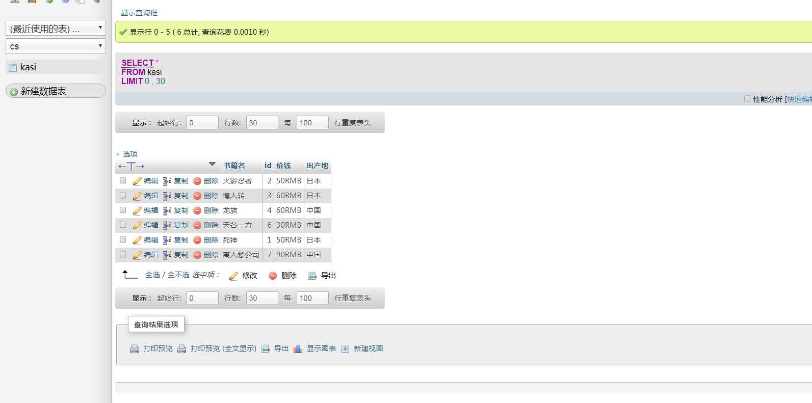Open the cs database dropdown
The height and width of the screenshot is (403, 812).
pos(56,46)
